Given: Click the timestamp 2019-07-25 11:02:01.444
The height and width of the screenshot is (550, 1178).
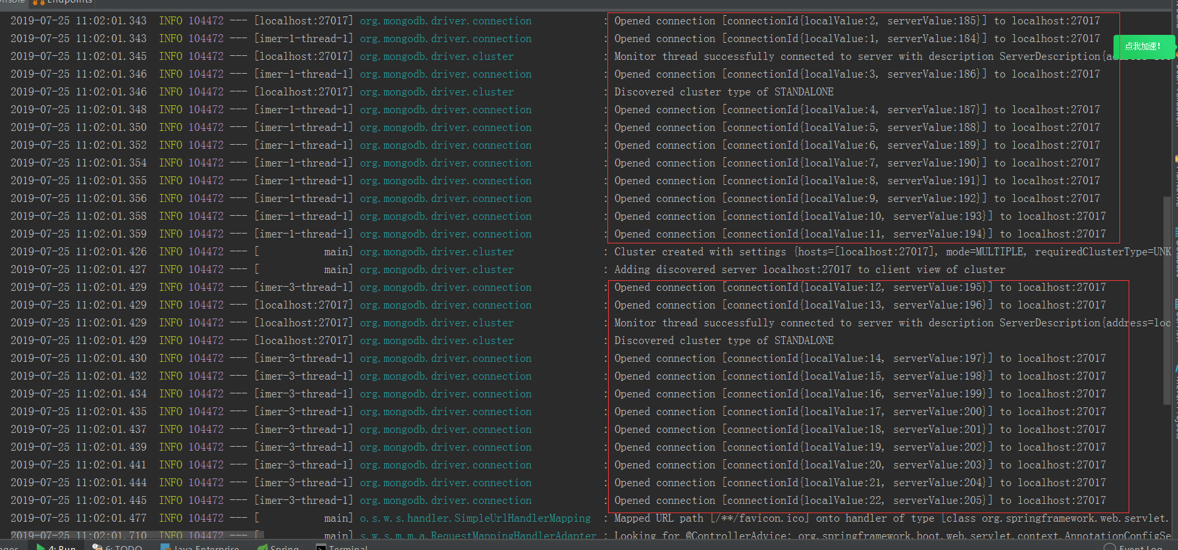Looking at the screenshot, I should point(78,483).
